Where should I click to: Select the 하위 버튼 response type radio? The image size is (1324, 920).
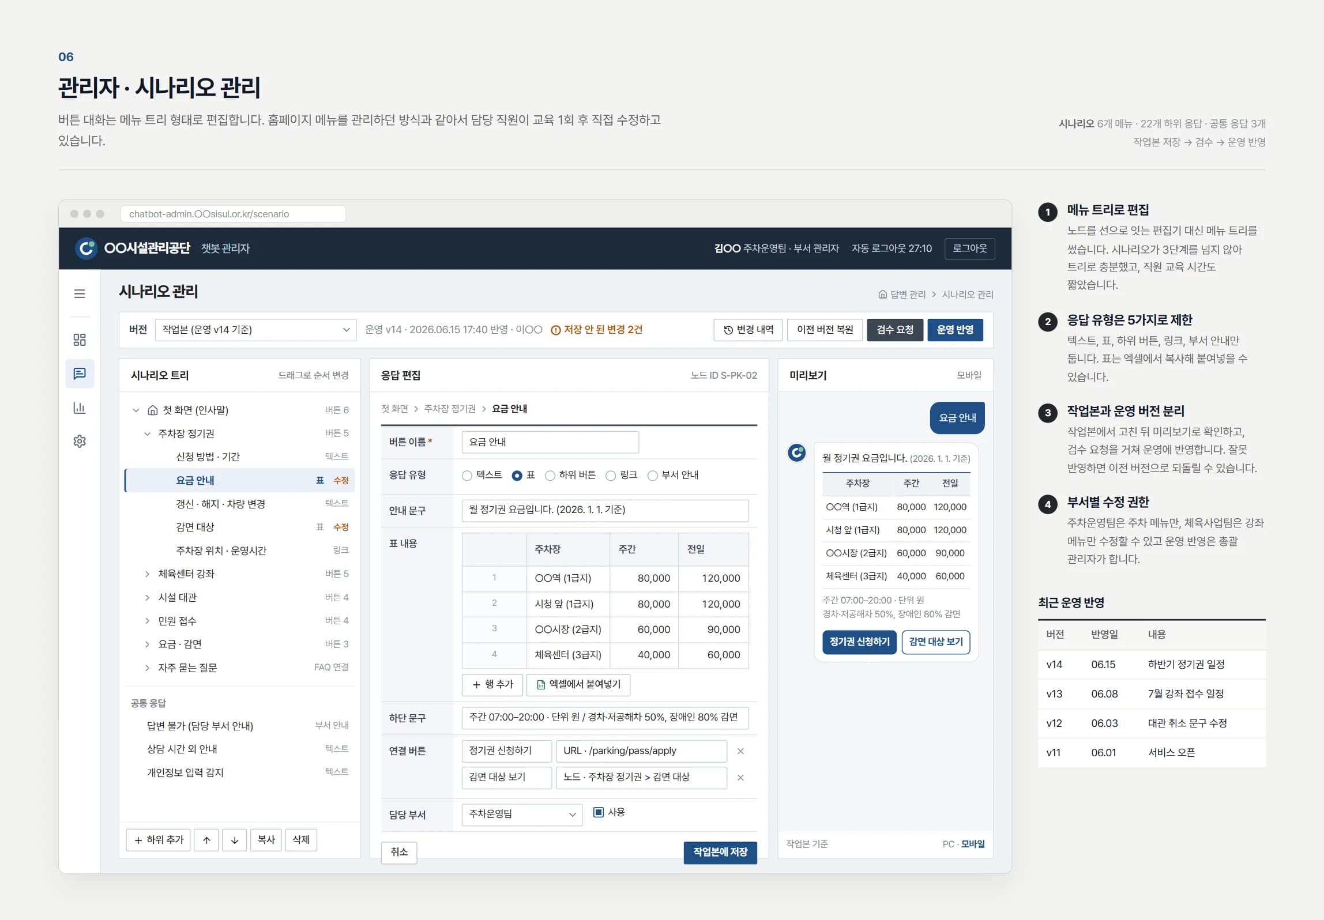click(550, 476)
